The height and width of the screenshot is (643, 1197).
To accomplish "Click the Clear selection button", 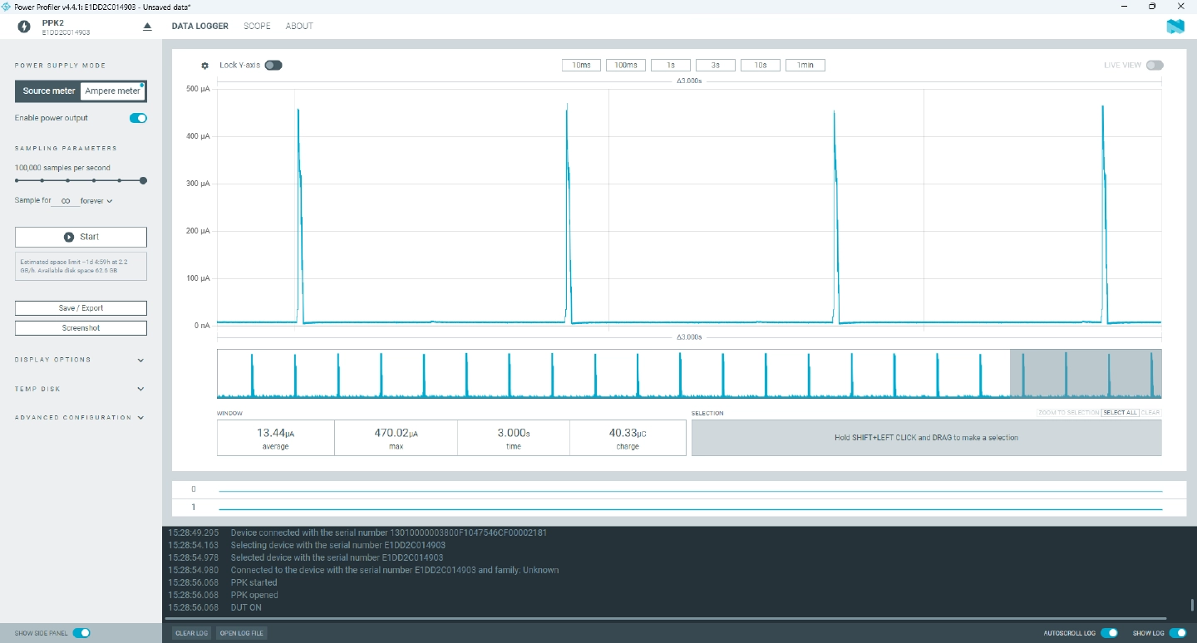I will [1150, 413].
